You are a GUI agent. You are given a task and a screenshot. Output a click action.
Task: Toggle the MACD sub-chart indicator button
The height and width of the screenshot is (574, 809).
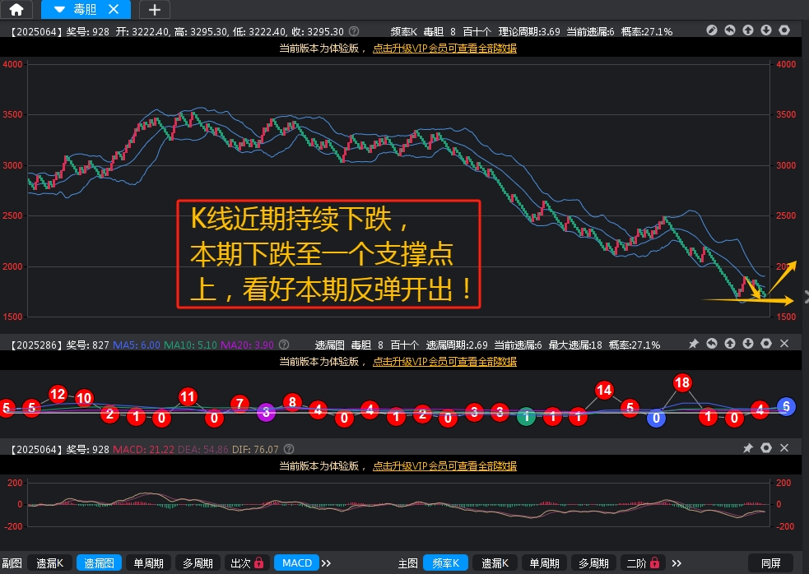point(297,562)
